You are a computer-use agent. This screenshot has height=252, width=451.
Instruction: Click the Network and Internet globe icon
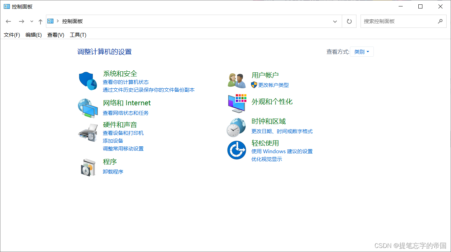coord(88,108)
